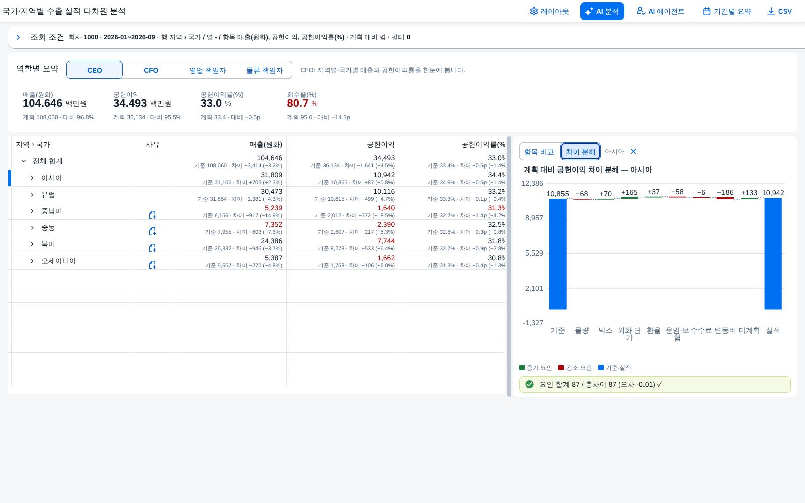Click the 실적 bar in waterfall chart
This screenshot has width=805, height=503.
click(x=773, y=254)
